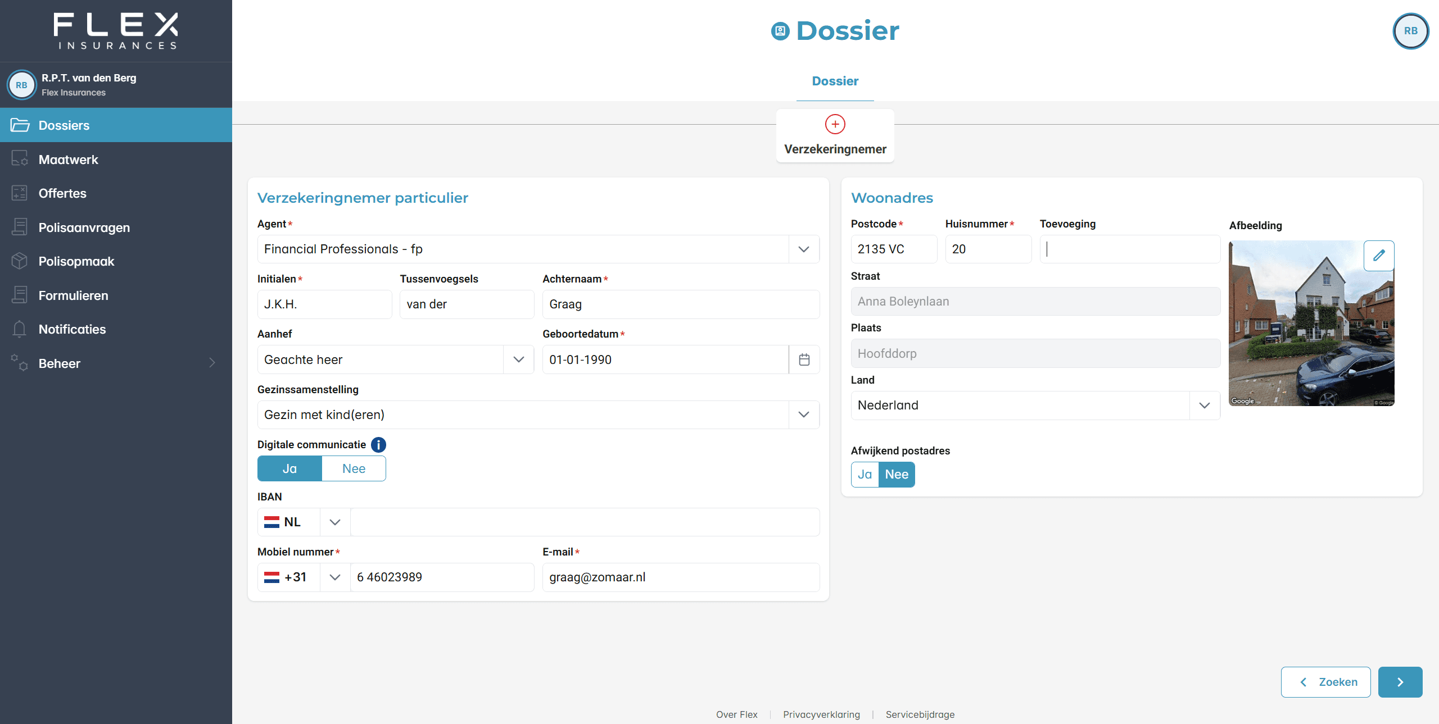
Task: Set Digitale communicatie to Nee
Action: coord(354,468)
